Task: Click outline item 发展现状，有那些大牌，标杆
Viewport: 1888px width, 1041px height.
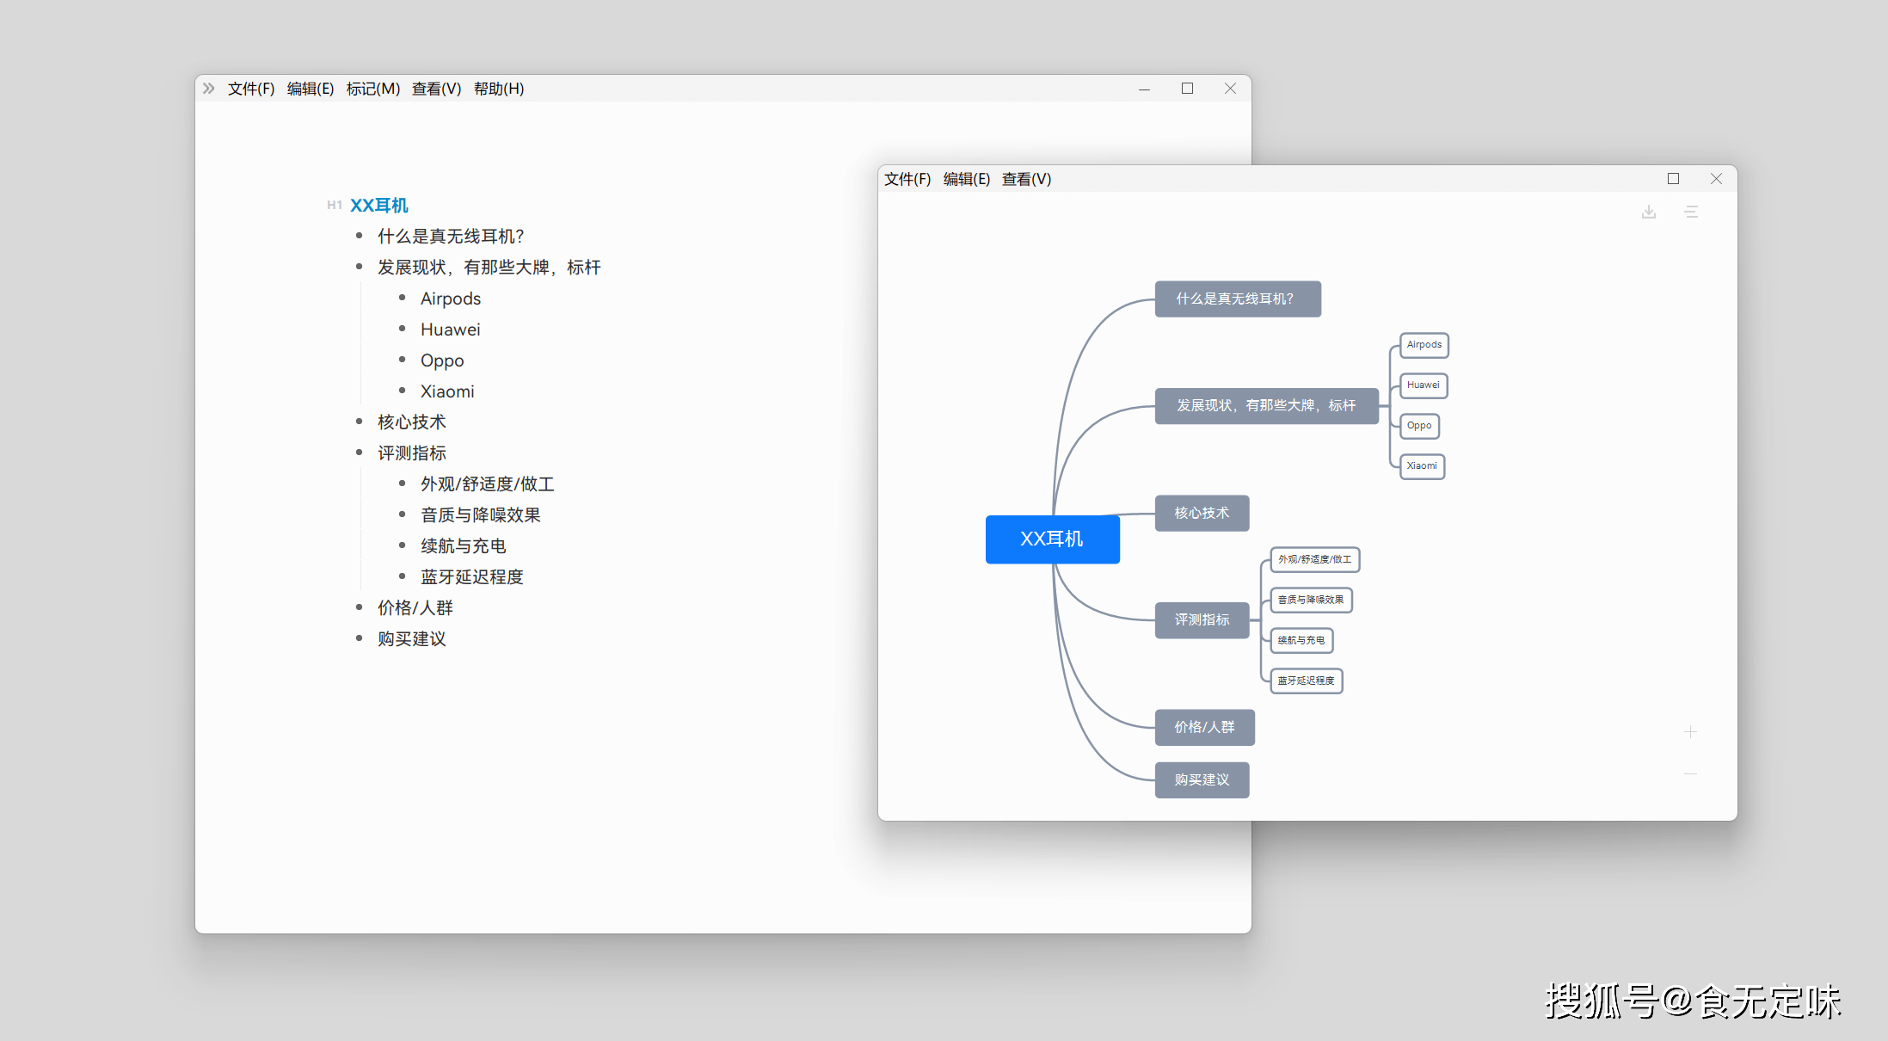Action: [x=489, y=268]
